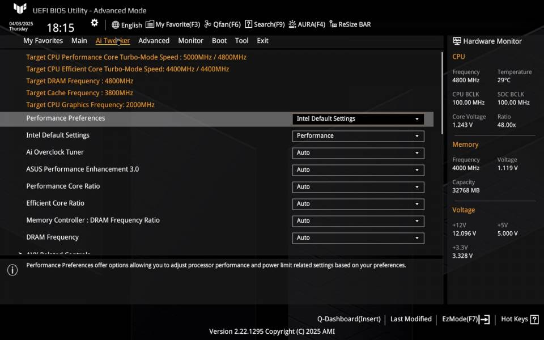Screen dimensions: 544x340
Task: Open settings via the gear icon
Action: pos(95,23)
